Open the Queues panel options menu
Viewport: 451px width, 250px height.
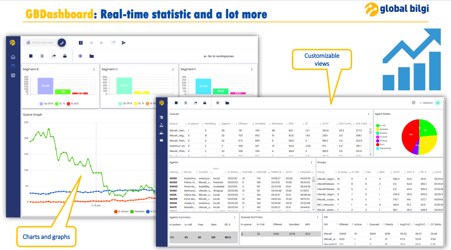point(368,114)
